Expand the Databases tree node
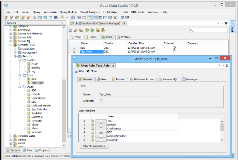238x160 pixels. 15,49
